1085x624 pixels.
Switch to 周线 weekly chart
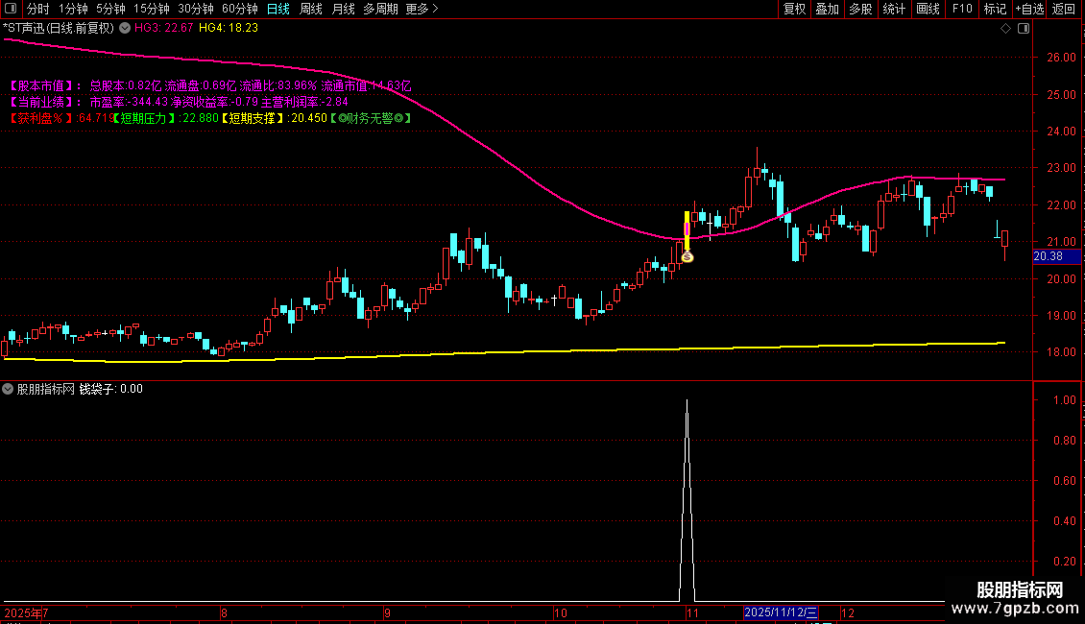pos(311,9)
